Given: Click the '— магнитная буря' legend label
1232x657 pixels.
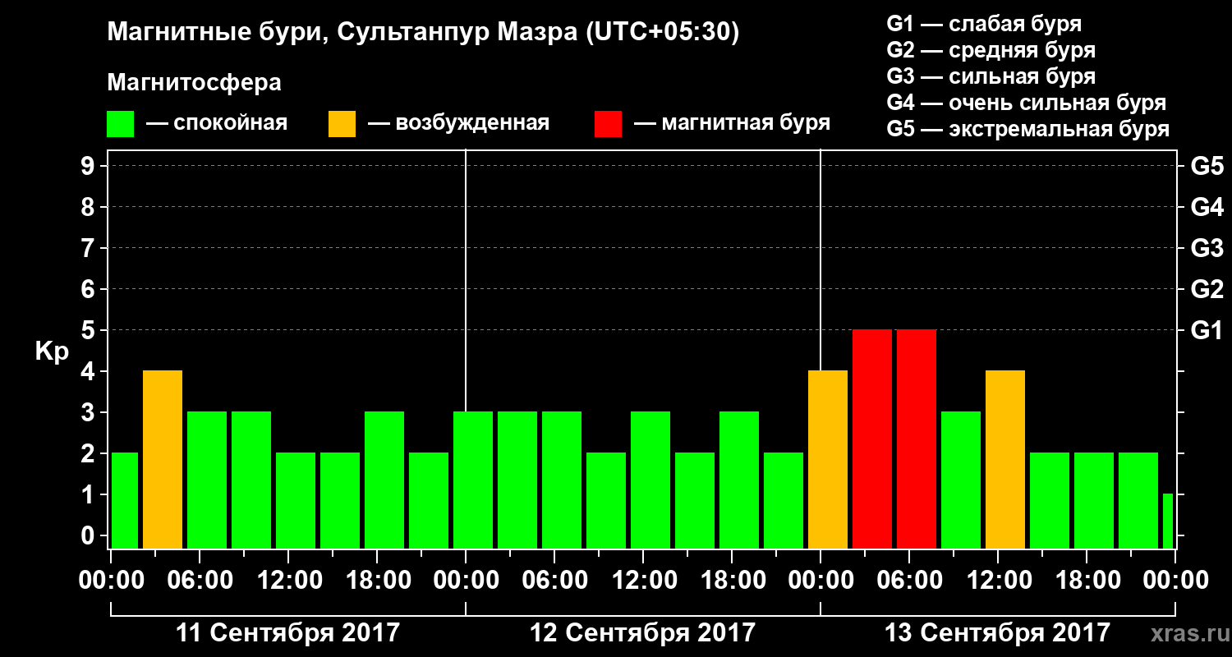Looking at the screenshot, I should pos(732,123).
